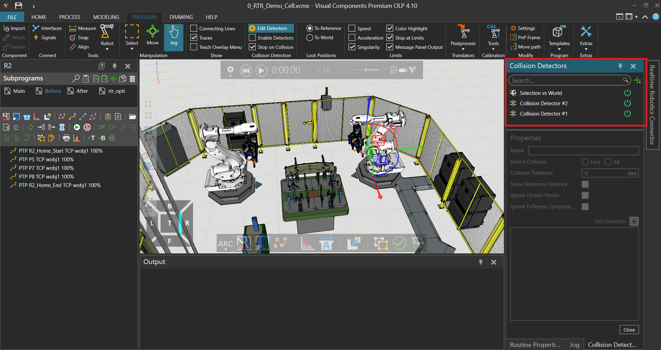
Task: Expand the Postprocess dropdown
Action: pyautogui.click(x=463, y=49)
